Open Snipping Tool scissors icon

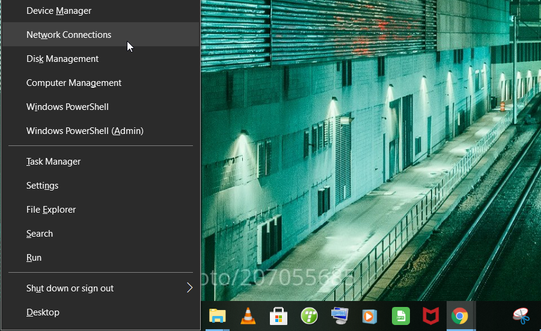(521, 316)
